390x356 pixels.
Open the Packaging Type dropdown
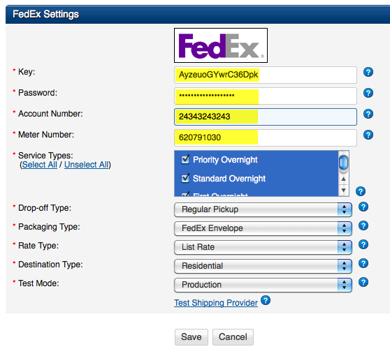click(x=263, y=228)
